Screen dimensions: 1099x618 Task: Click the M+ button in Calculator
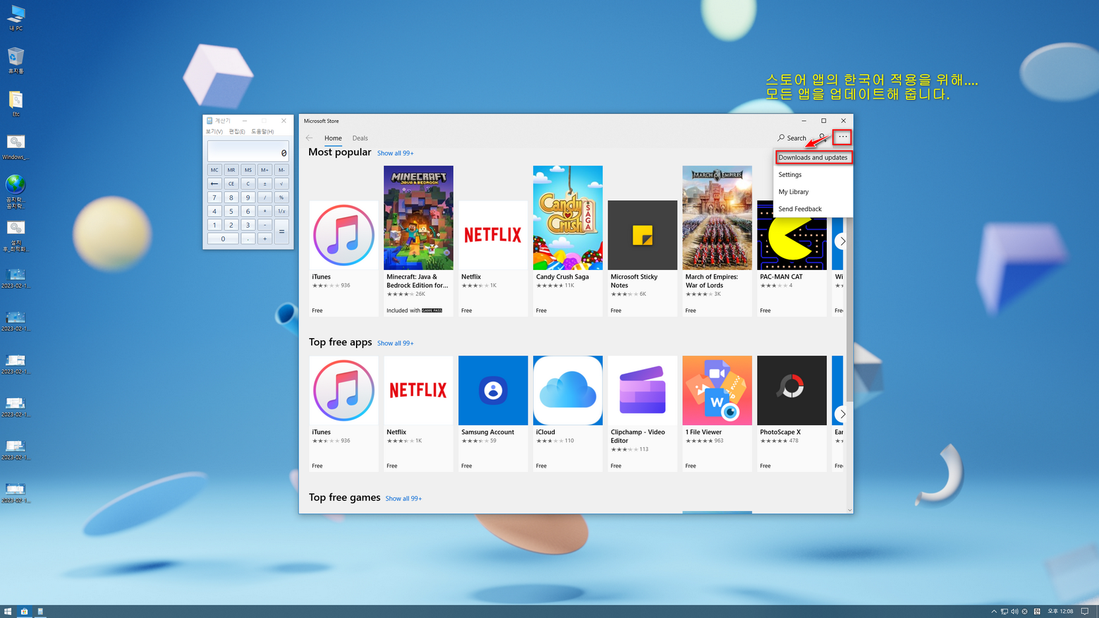[x=265, y=170]
